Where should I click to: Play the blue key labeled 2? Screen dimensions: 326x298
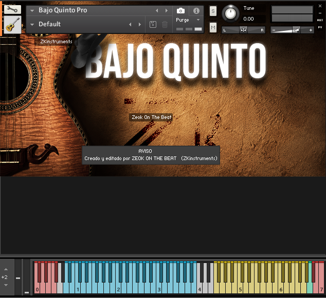coord(118,289)
